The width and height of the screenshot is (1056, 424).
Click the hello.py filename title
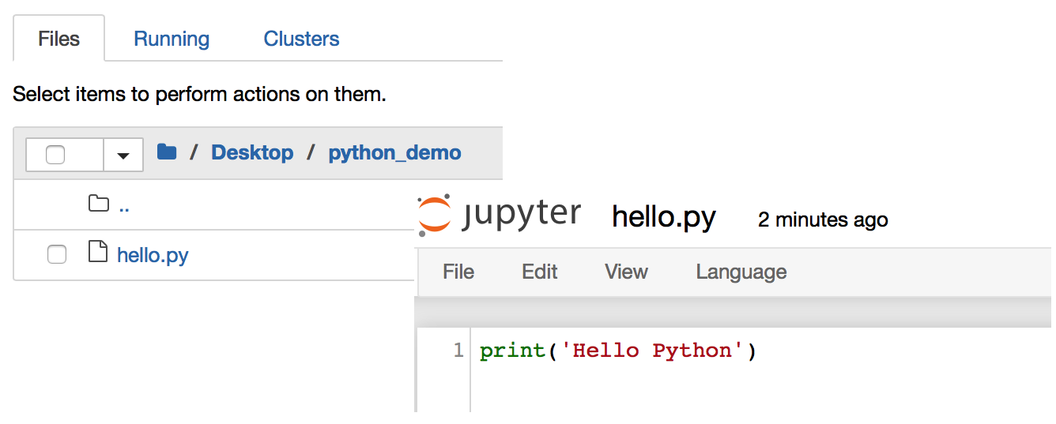tap(664, 217)
